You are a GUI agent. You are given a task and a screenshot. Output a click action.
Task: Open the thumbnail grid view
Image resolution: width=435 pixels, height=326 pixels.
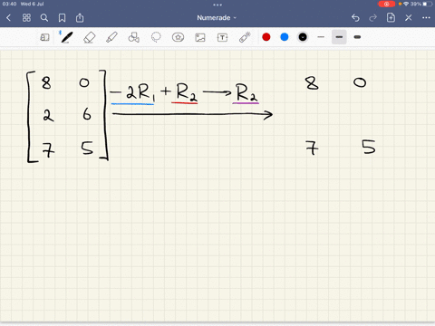26,18
